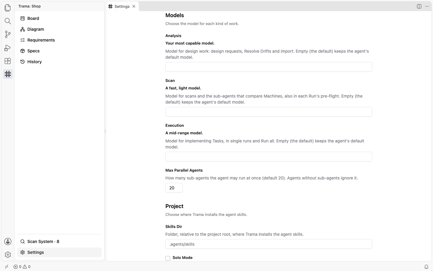Open the Extensions icon
This screenshot has width=433, height=271.
pyautogui.click(x=8, y=61)
